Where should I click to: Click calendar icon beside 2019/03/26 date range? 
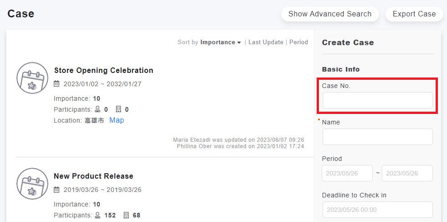pos(57,190)
